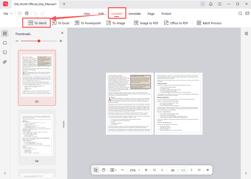Open the hamburger menu in title bar
The image size is (251, 179).
219,4
